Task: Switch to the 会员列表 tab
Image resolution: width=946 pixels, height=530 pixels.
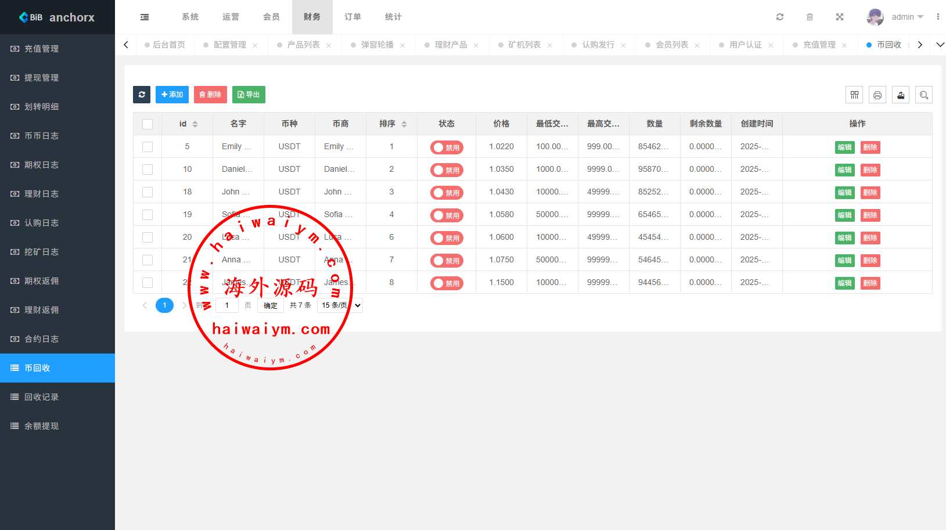Action: coord(672,45)
